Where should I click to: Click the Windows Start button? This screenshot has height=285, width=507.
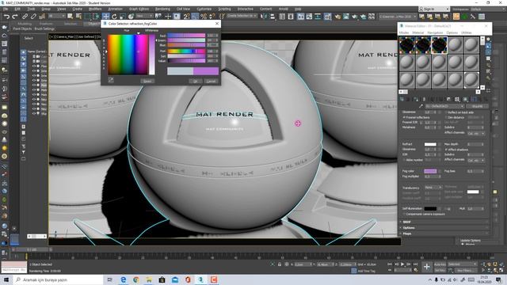click(x=6, y=279)
